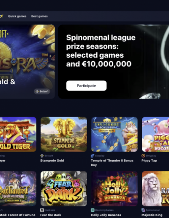Image resolution: width=169 pixels, height=218 pixels.
Task: Open the Holly Jolly Bonanza thumbnail
Action: (114, 188)
